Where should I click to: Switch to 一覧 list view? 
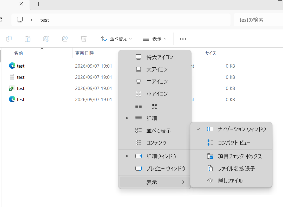155,106
